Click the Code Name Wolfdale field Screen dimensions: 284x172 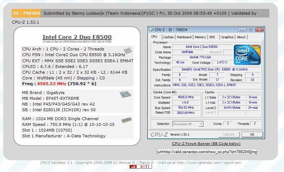(x=187, y=52)
